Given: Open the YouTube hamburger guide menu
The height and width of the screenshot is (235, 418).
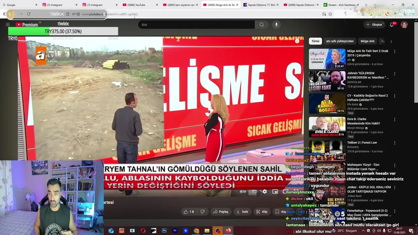Looking at the screenshot, I should tap(8, 24).
